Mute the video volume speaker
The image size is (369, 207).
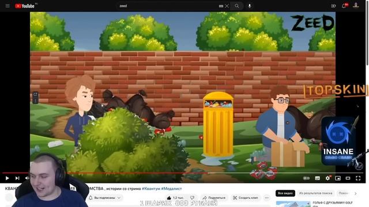click(27, 178)
